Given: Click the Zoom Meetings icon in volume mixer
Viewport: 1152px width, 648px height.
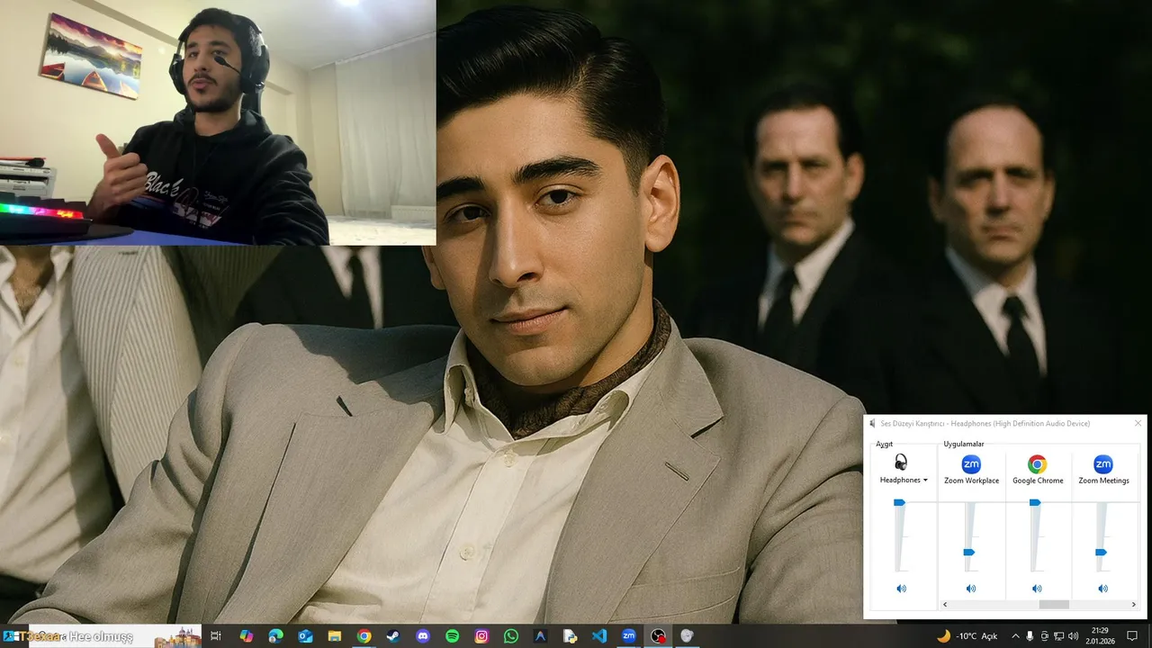Looking at the screenshot, I should tap(1102, 464).
